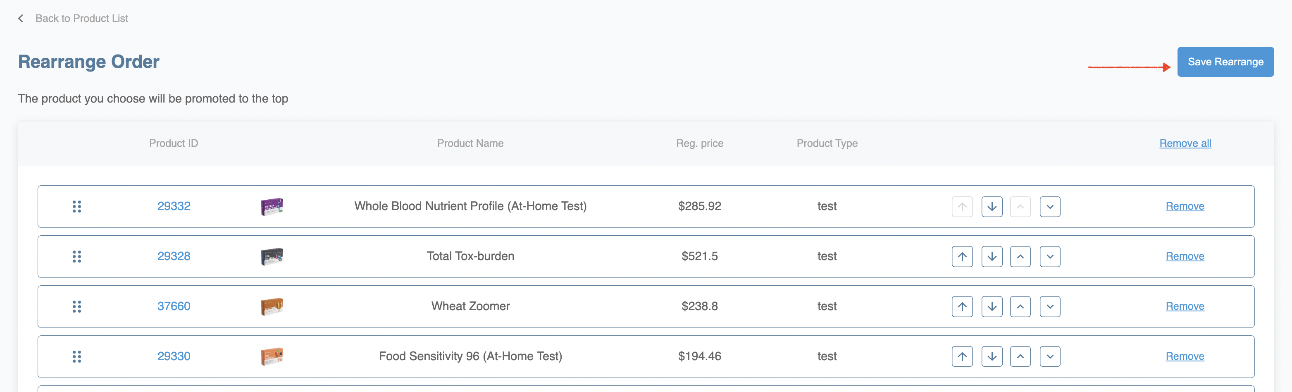
Task: Click the Whole Blood Nutrient Profile thumbnail
Action: [x=272, y=206]
